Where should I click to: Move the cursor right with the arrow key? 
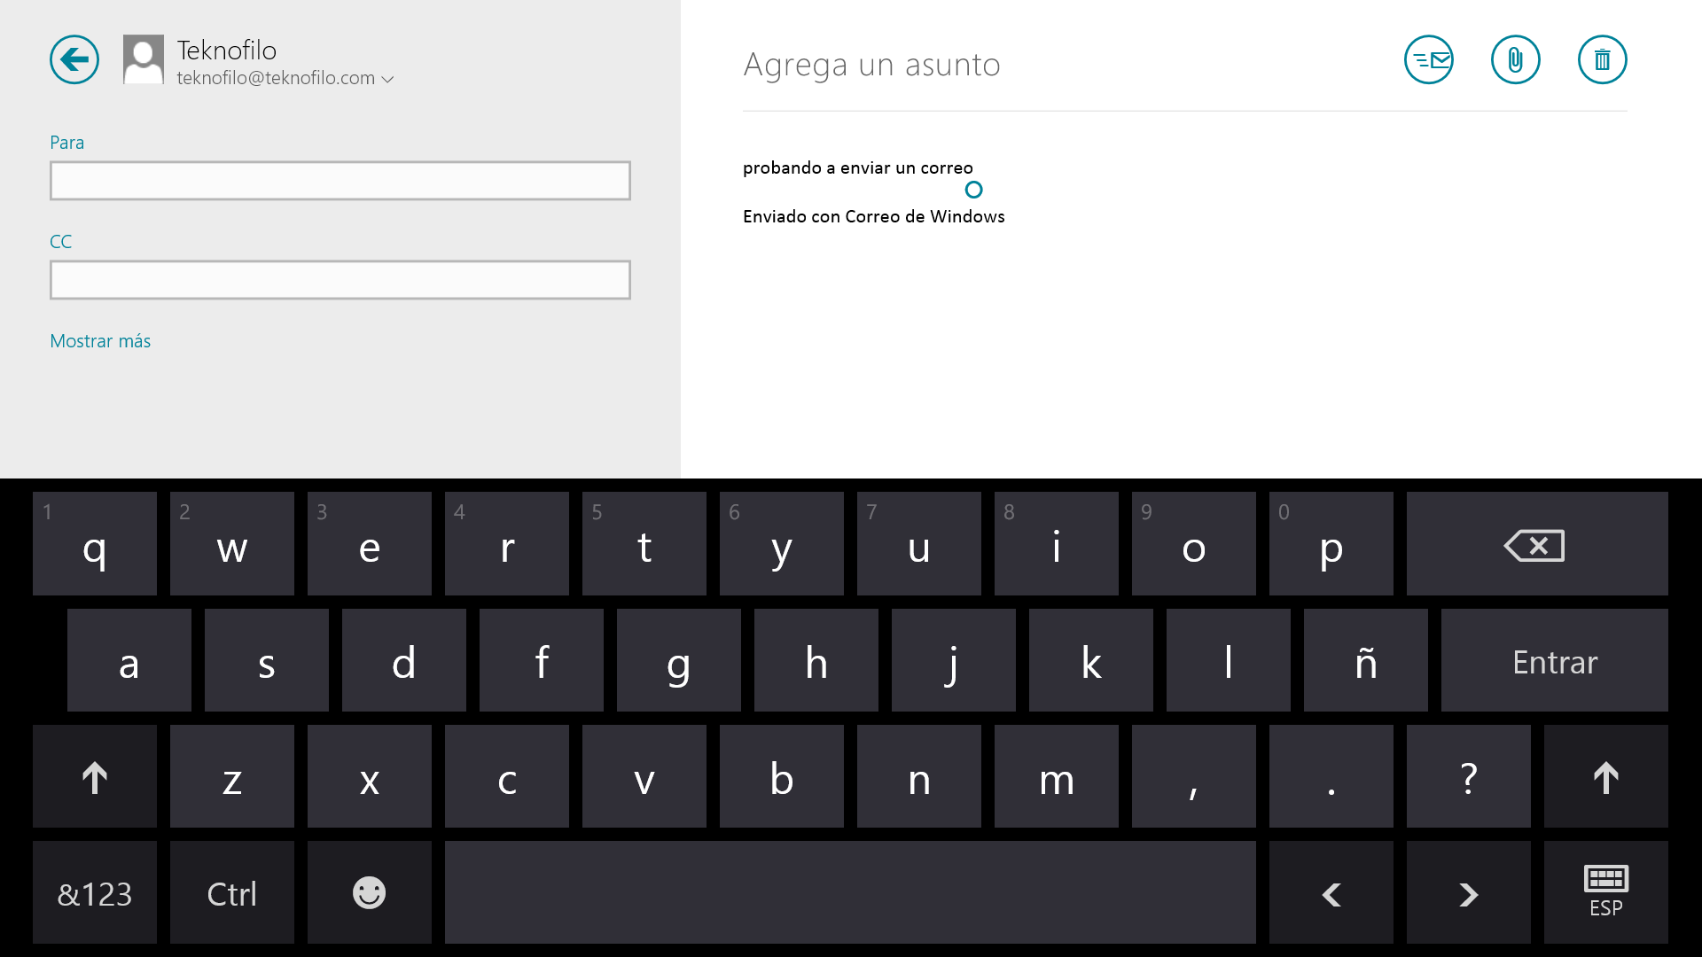point(1468,892)
